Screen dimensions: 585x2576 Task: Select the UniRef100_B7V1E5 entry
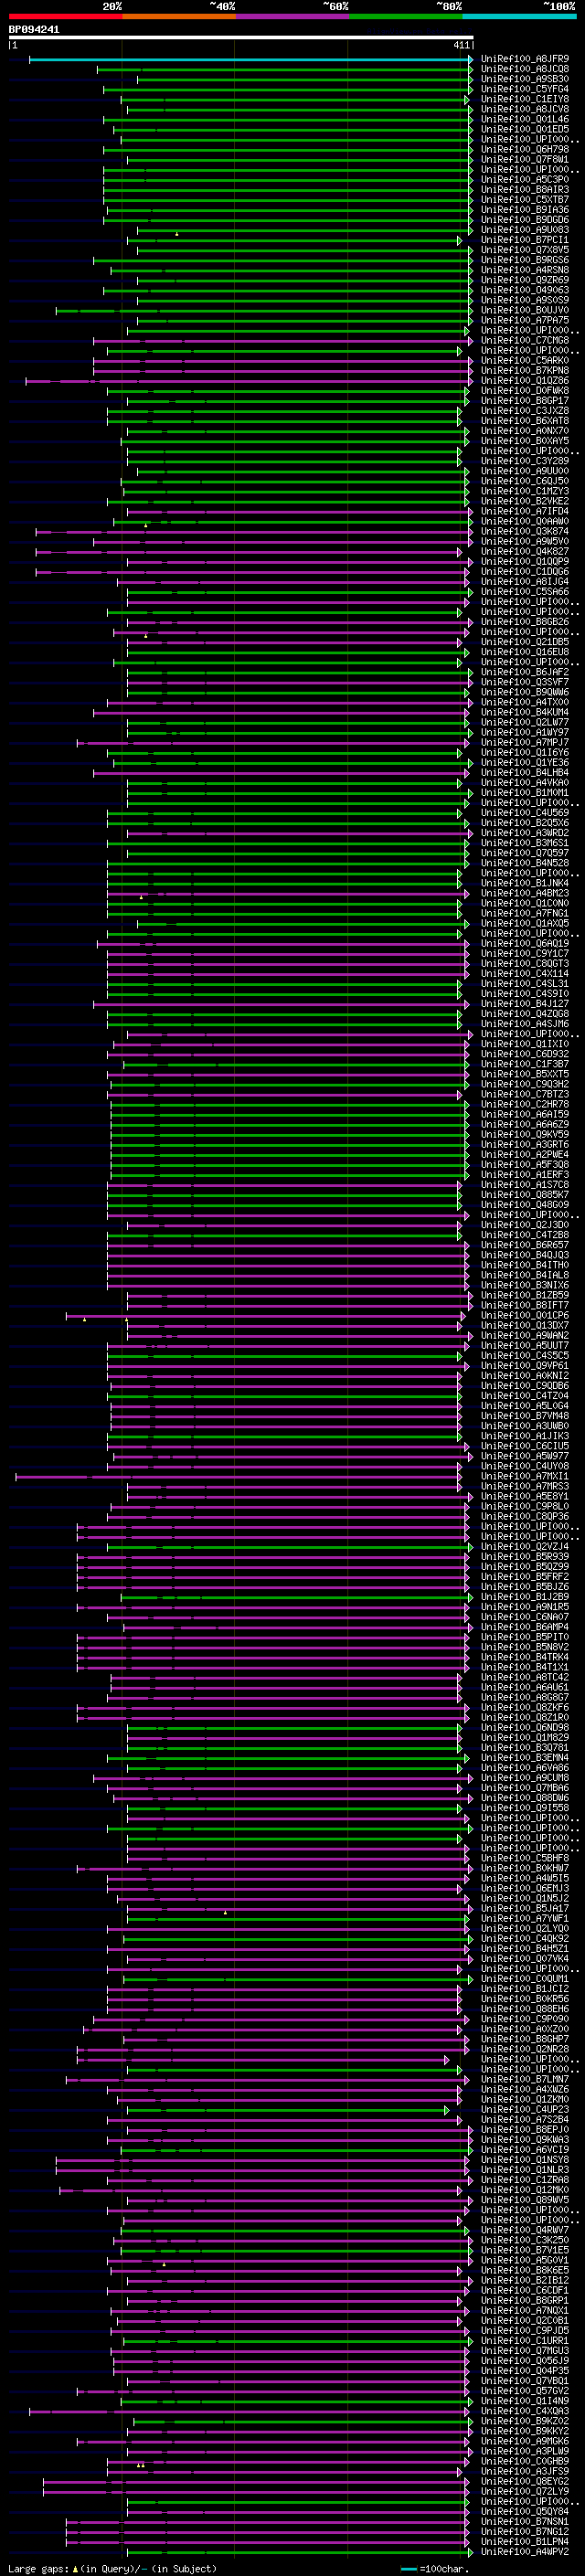[525, 2249]
